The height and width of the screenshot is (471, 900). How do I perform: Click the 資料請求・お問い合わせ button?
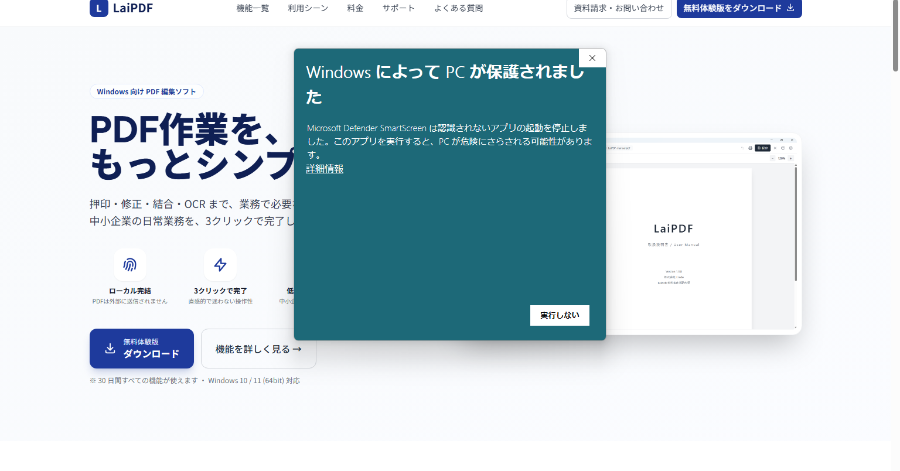click(x=619, y=8)
